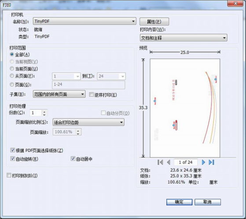The height and width of the screenshot is (219, 246).
Task: Click the 属性(P) button
Action: coord(154,22)
